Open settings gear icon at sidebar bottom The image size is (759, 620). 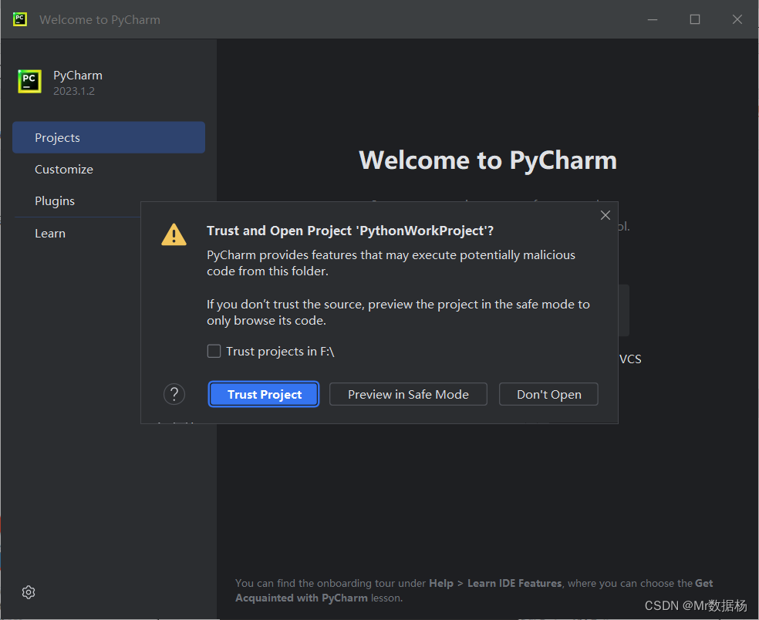29,592
